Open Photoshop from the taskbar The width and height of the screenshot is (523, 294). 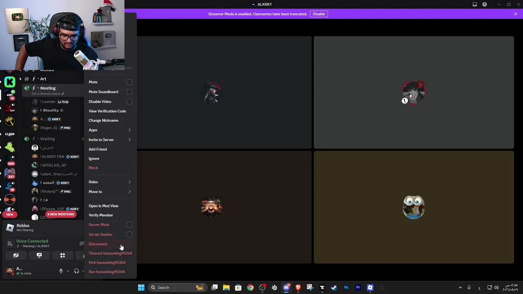(346, 287)
